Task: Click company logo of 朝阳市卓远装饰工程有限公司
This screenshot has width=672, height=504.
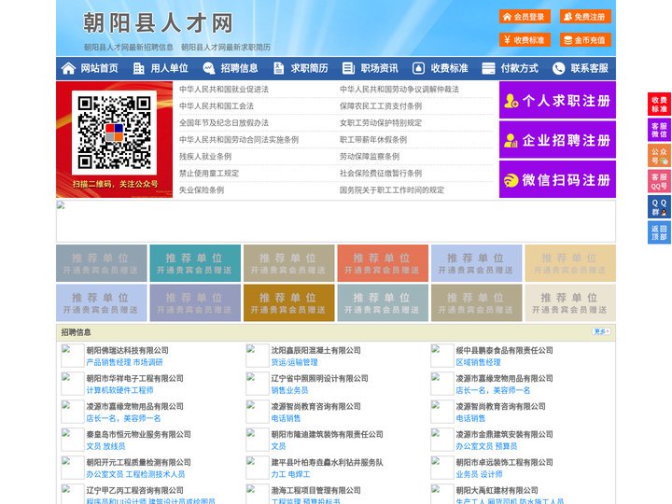Action: point(441,468)
